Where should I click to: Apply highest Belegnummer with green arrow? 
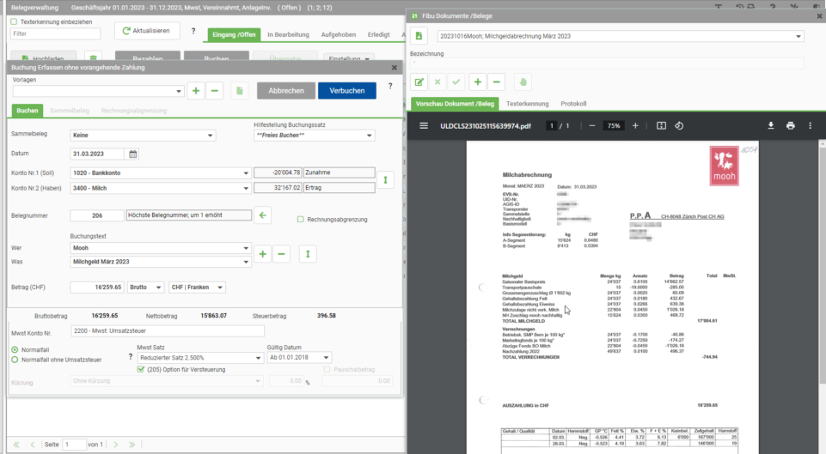pos(262,215)
